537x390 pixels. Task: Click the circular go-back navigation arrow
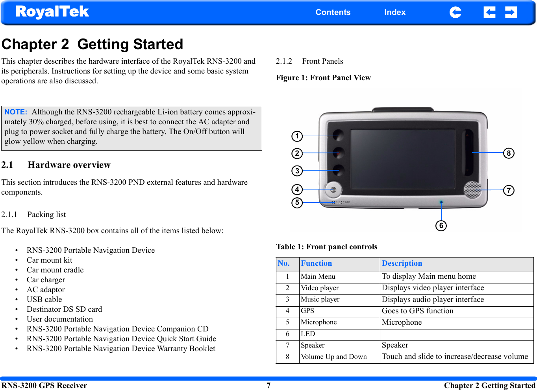click(x=456, y=12)
